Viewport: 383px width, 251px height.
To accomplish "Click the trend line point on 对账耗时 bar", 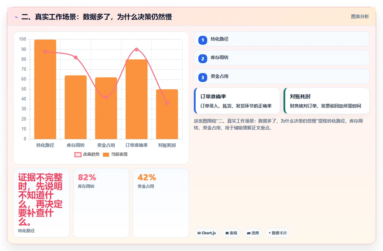I will (x=167, y=103).
